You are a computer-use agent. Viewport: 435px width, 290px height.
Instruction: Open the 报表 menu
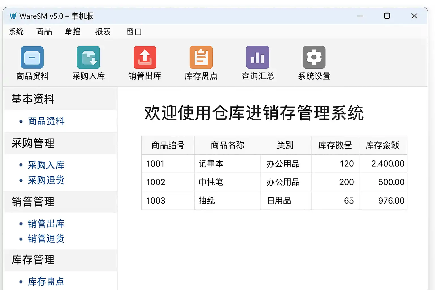click(x=103, y=32)
